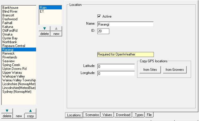This screenshot has height=121, width=199.
Task: Click new button below the locations list
Action: [19, 116]
